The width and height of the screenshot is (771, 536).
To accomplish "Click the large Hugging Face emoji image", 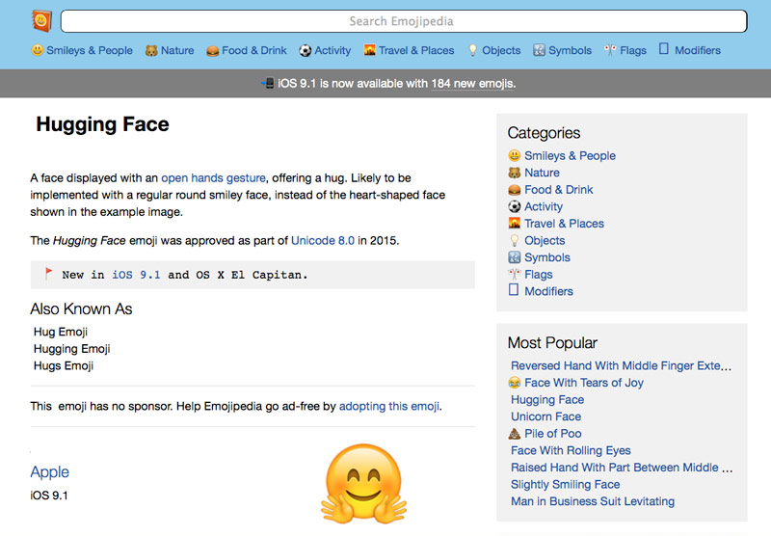I will click(x=364, y=483).
